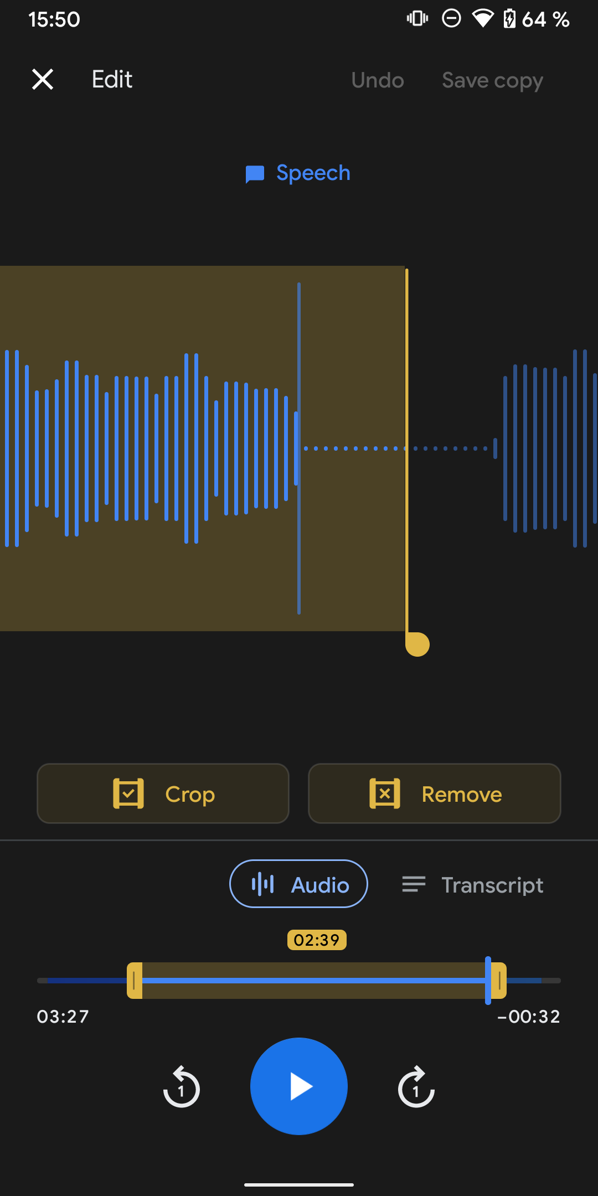Tap the yellow selection end handle dot
This screenshot has width=598, height=1196.
click(417, 645)
